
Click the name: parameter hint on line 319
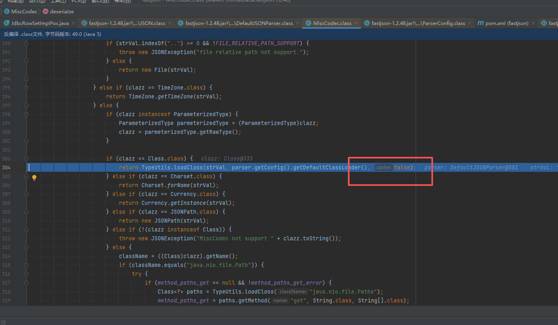(x=280, y=300)
